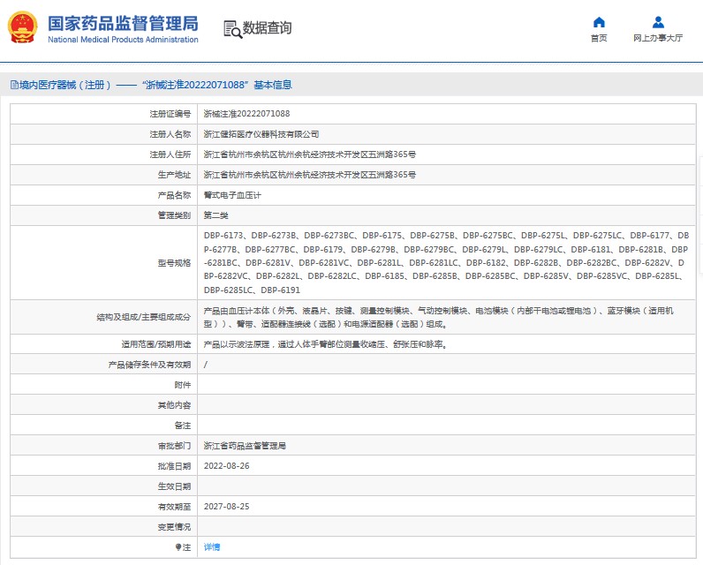Click the 第二类 category value
Screen dimensions: 703x565
215,215
